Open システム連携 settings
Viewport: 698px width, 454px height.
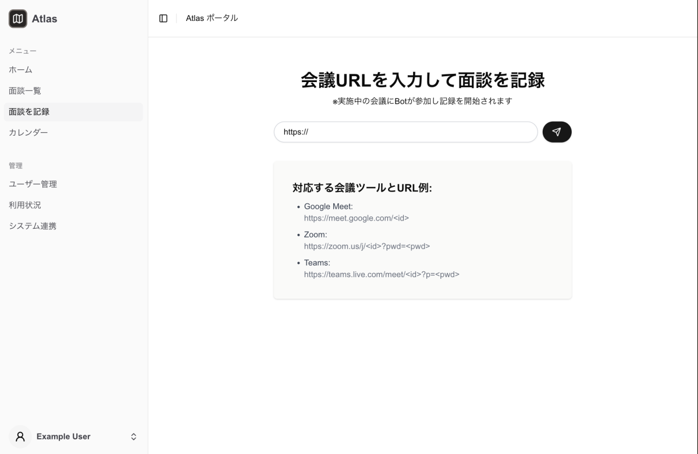[x=33, y=226]
